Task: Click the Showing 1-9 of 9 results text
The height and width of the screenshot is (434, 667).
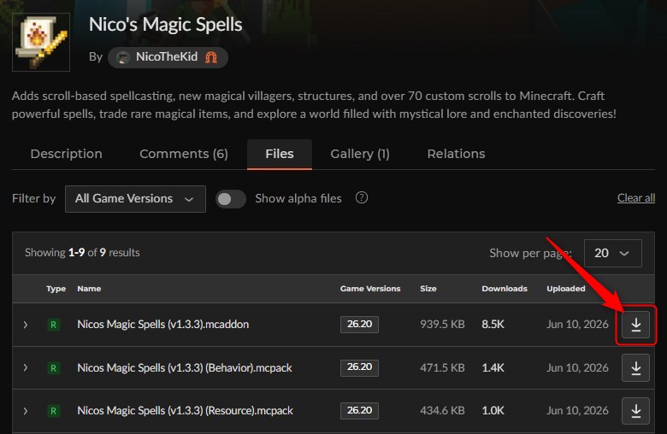Action: [x=82, y=253]
